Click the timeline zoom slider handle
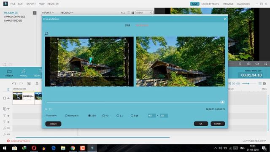Screen dimensions: 270x152 click(x=248, y=84)
